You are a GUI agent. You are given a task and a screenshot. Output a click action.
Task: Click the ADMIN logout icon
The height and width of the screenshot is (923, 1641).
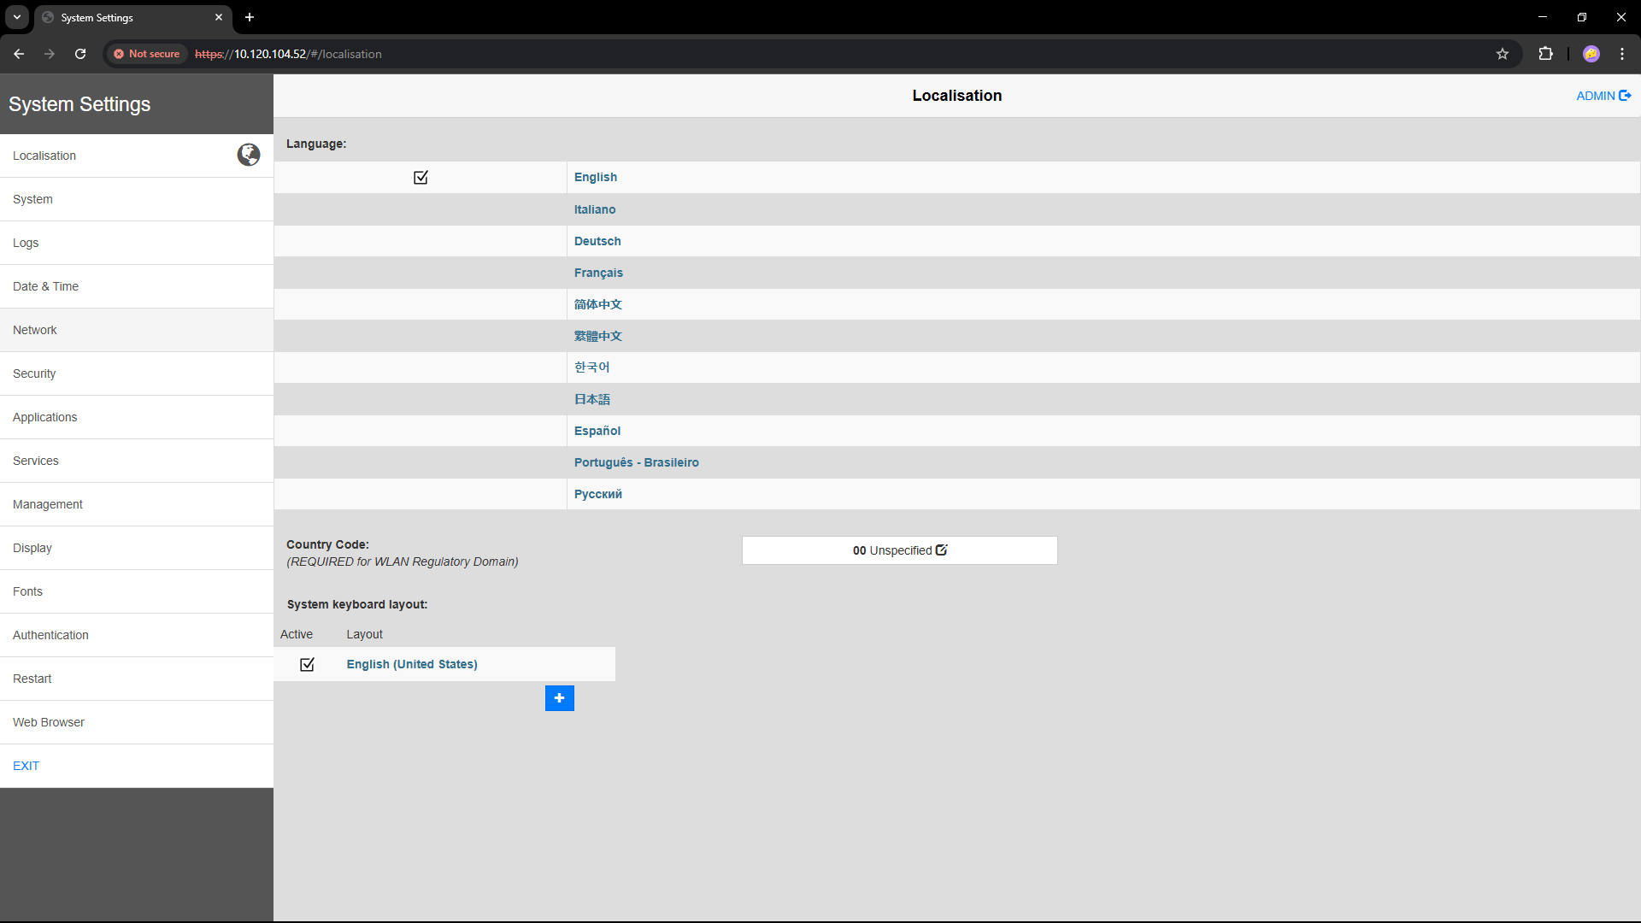[1625, 96]
